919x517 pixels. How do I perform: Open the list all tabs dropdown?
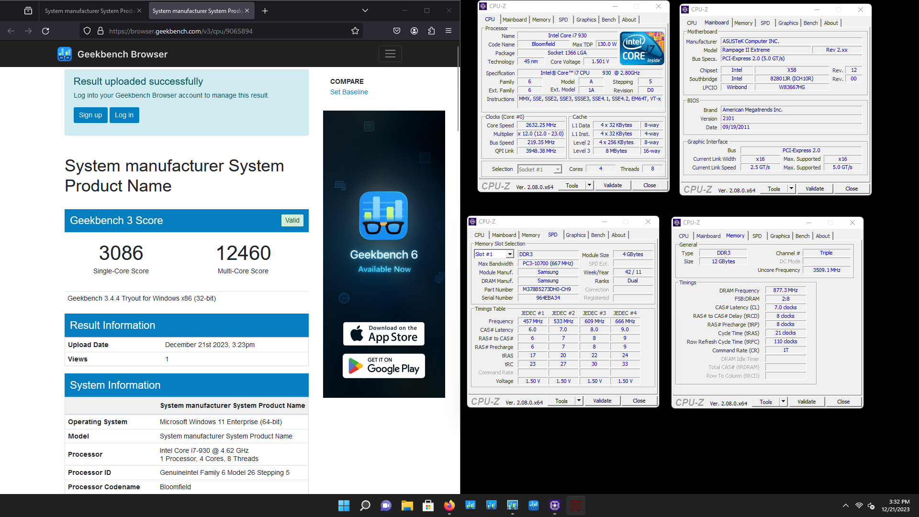coord(365,11)
